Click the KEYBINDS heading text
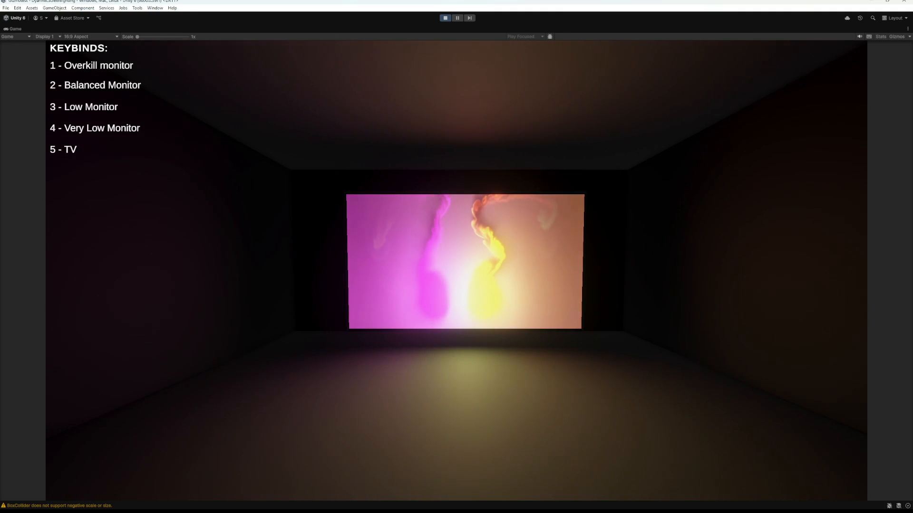The width and height of the screenshot is (913, 513). 78,48
